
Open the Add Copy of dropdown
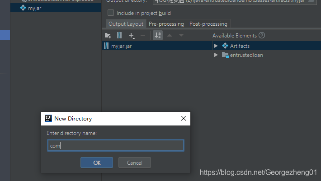pyautogui.click(x=132, y=36)
